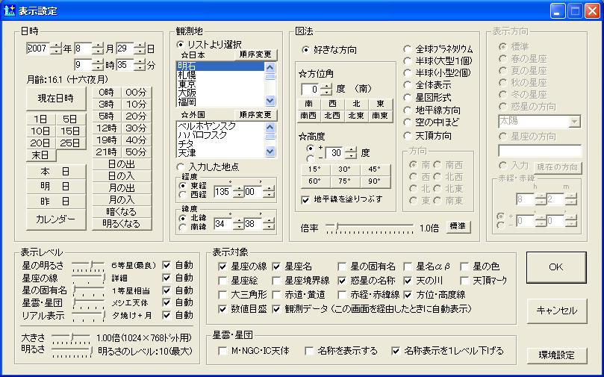This screenshot has height=377, width=604.
Task: Check the 星座絵 checkbox
Action: (x=222, y=281)
